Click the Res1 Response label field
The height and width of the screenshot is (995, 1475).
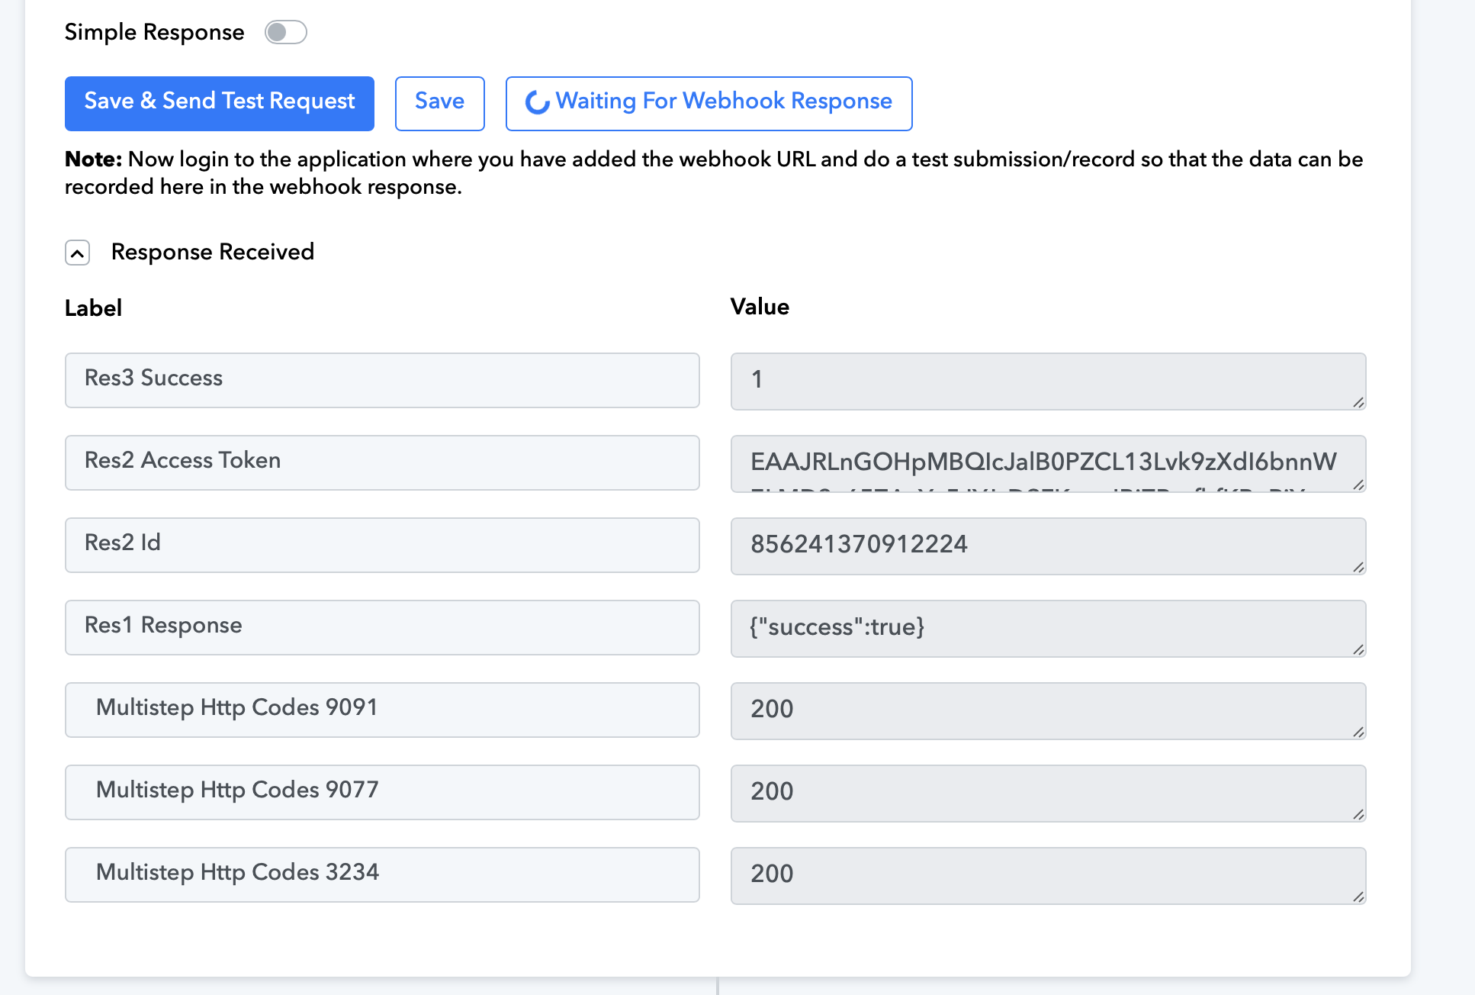[381, 627]
